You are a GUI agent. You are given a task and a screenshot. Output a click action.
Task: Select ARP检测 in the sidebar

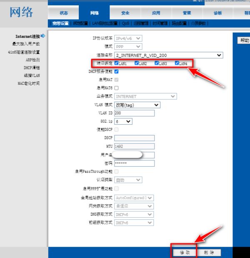[32, 60]
